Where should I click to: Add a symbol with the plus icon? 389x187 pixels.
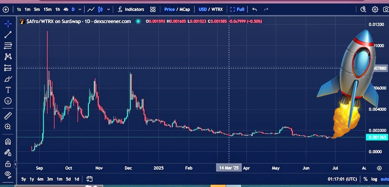point(5,9)
